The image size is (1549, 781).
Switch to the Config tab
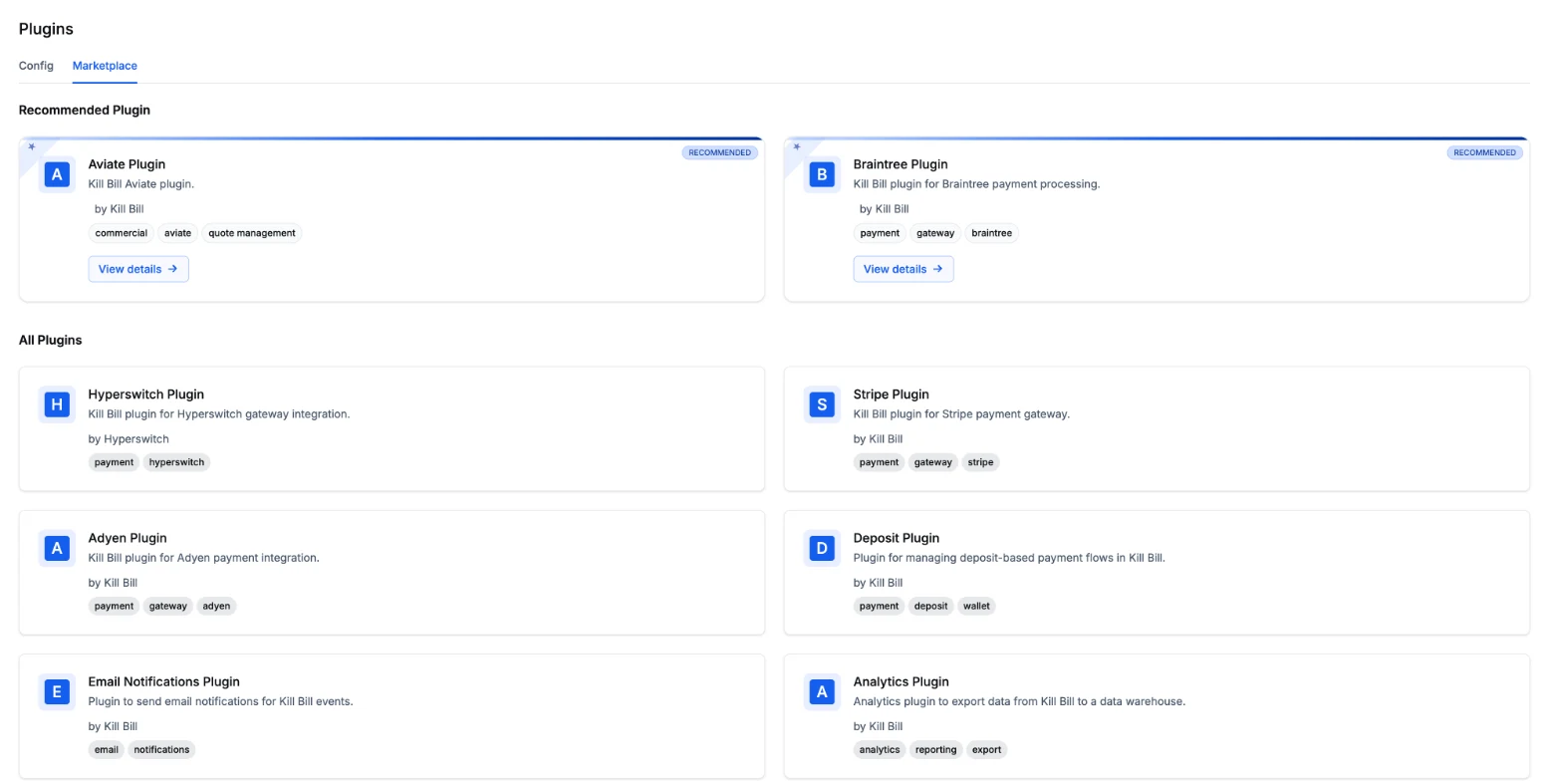click(36, 66)
